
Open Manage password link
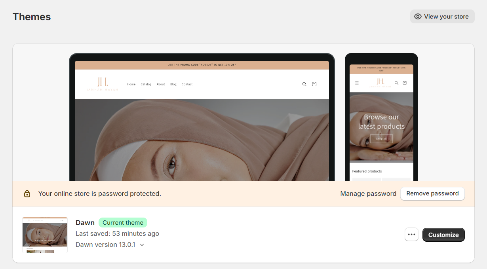coord(368,194)
